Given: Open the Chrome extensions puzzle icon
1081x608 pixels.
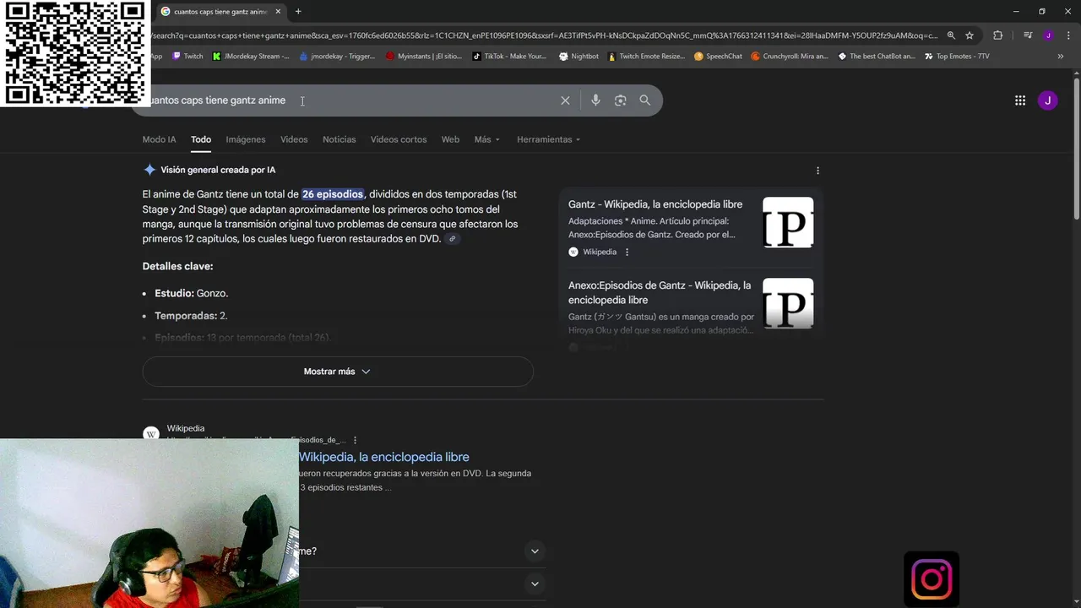Looking at the screenshot, I should [997, 35].
